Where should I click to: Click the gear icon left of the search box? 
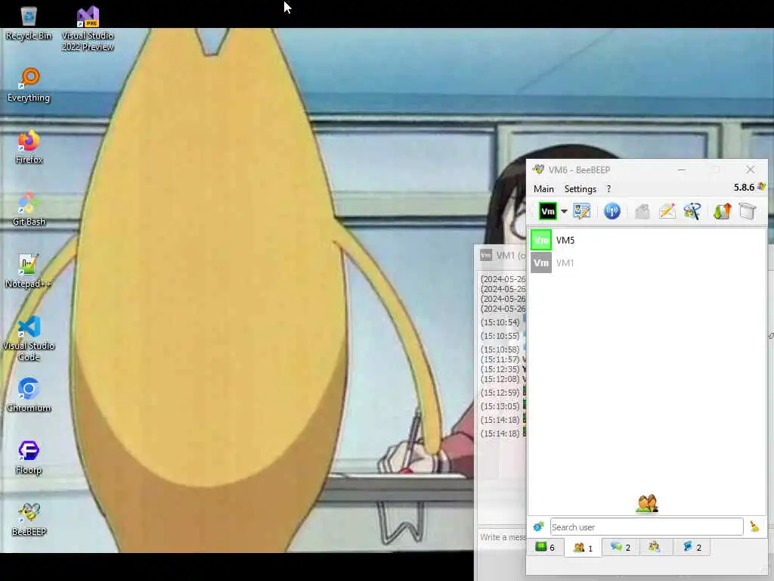pos(538,527)
